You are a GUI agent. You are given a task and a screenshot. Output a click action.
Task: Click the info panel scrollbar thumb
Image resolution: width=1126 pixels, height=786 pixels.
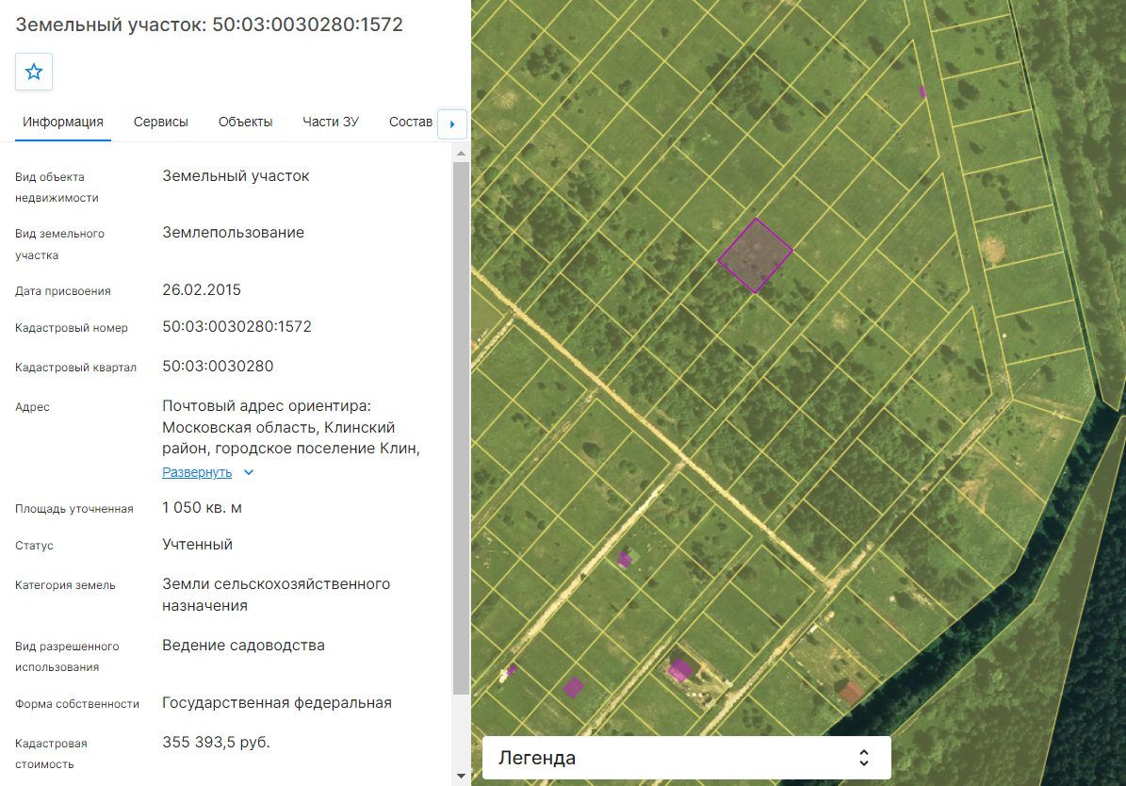[x=461, y=428]
